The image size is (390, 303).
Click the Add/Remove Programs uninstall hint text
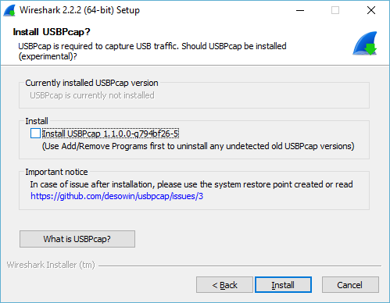tap(198, 146)
